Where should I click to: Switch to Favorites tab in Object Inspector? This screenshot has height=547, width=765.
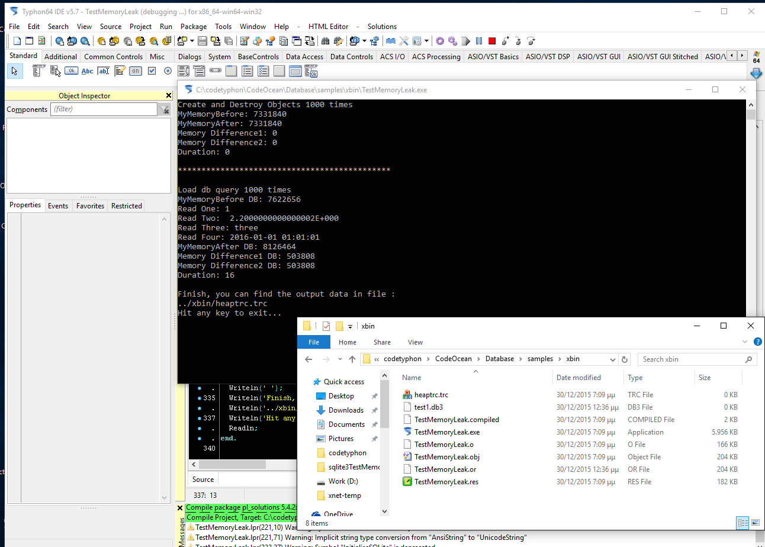[x=90, y=206]
